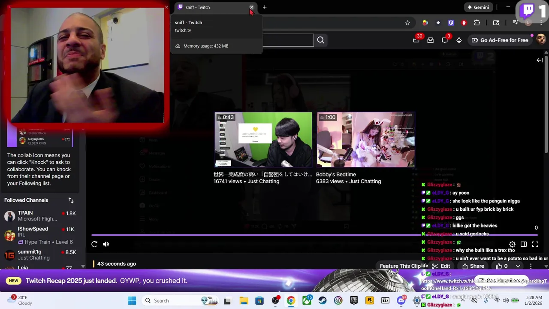Expand the chevron next to the like count
This screenshot has width=549, height=309.
click(x=518, y=266)
